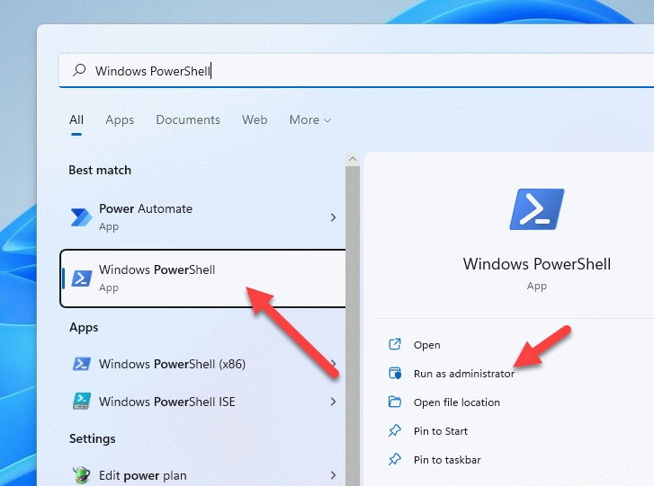The image size is (654, 486).
Task: Expand the Windows PowerShell ISE chevron
Action: [333, 402]
